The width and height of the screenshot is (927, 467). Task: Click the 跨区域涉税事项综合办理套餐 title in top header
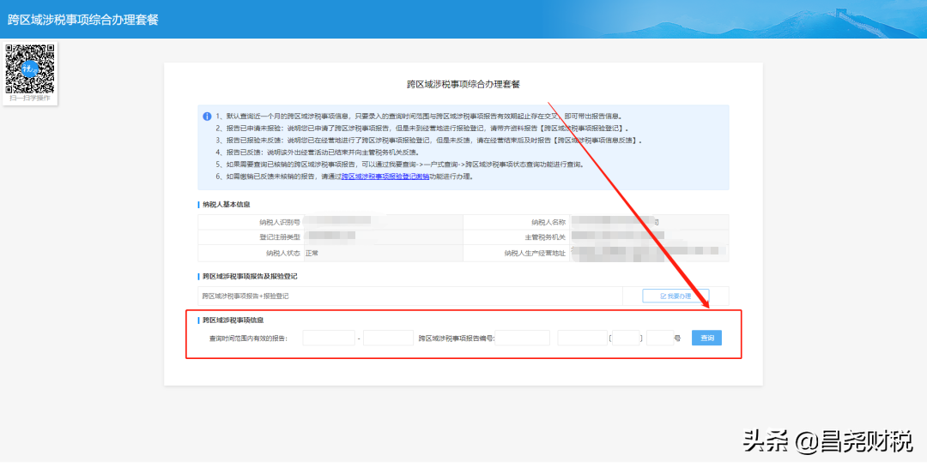point(83,19)
